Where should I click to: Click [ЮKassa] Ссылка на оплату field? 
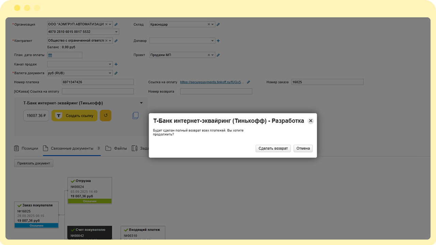(x=98, y=92)
